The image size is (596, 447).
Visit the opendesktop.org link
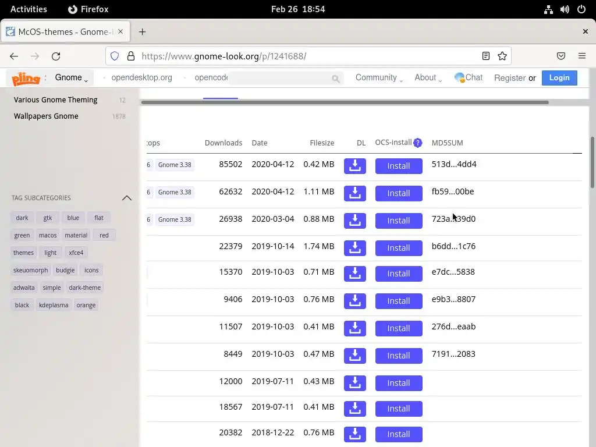[141, 77]
